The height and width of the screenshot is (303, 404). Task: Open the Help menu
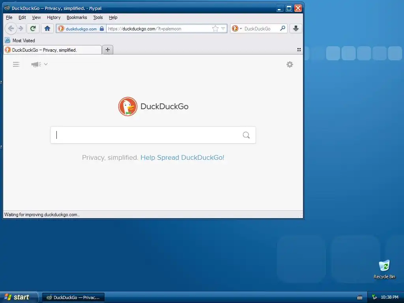click(113, 17)
